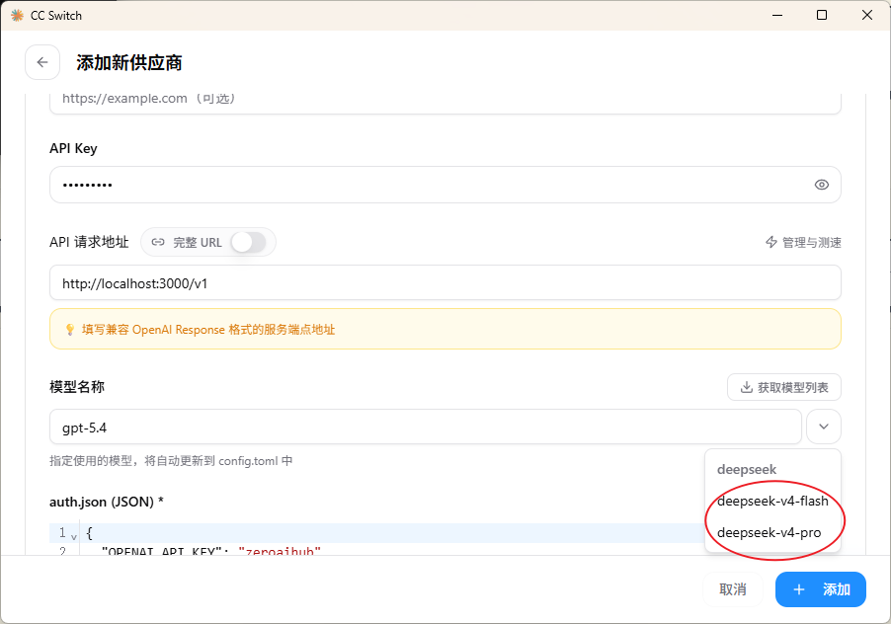Viewport: 891px width, 624px height.
Task: Click 获取模型列表 button
Action: click(x=784, y=387)
